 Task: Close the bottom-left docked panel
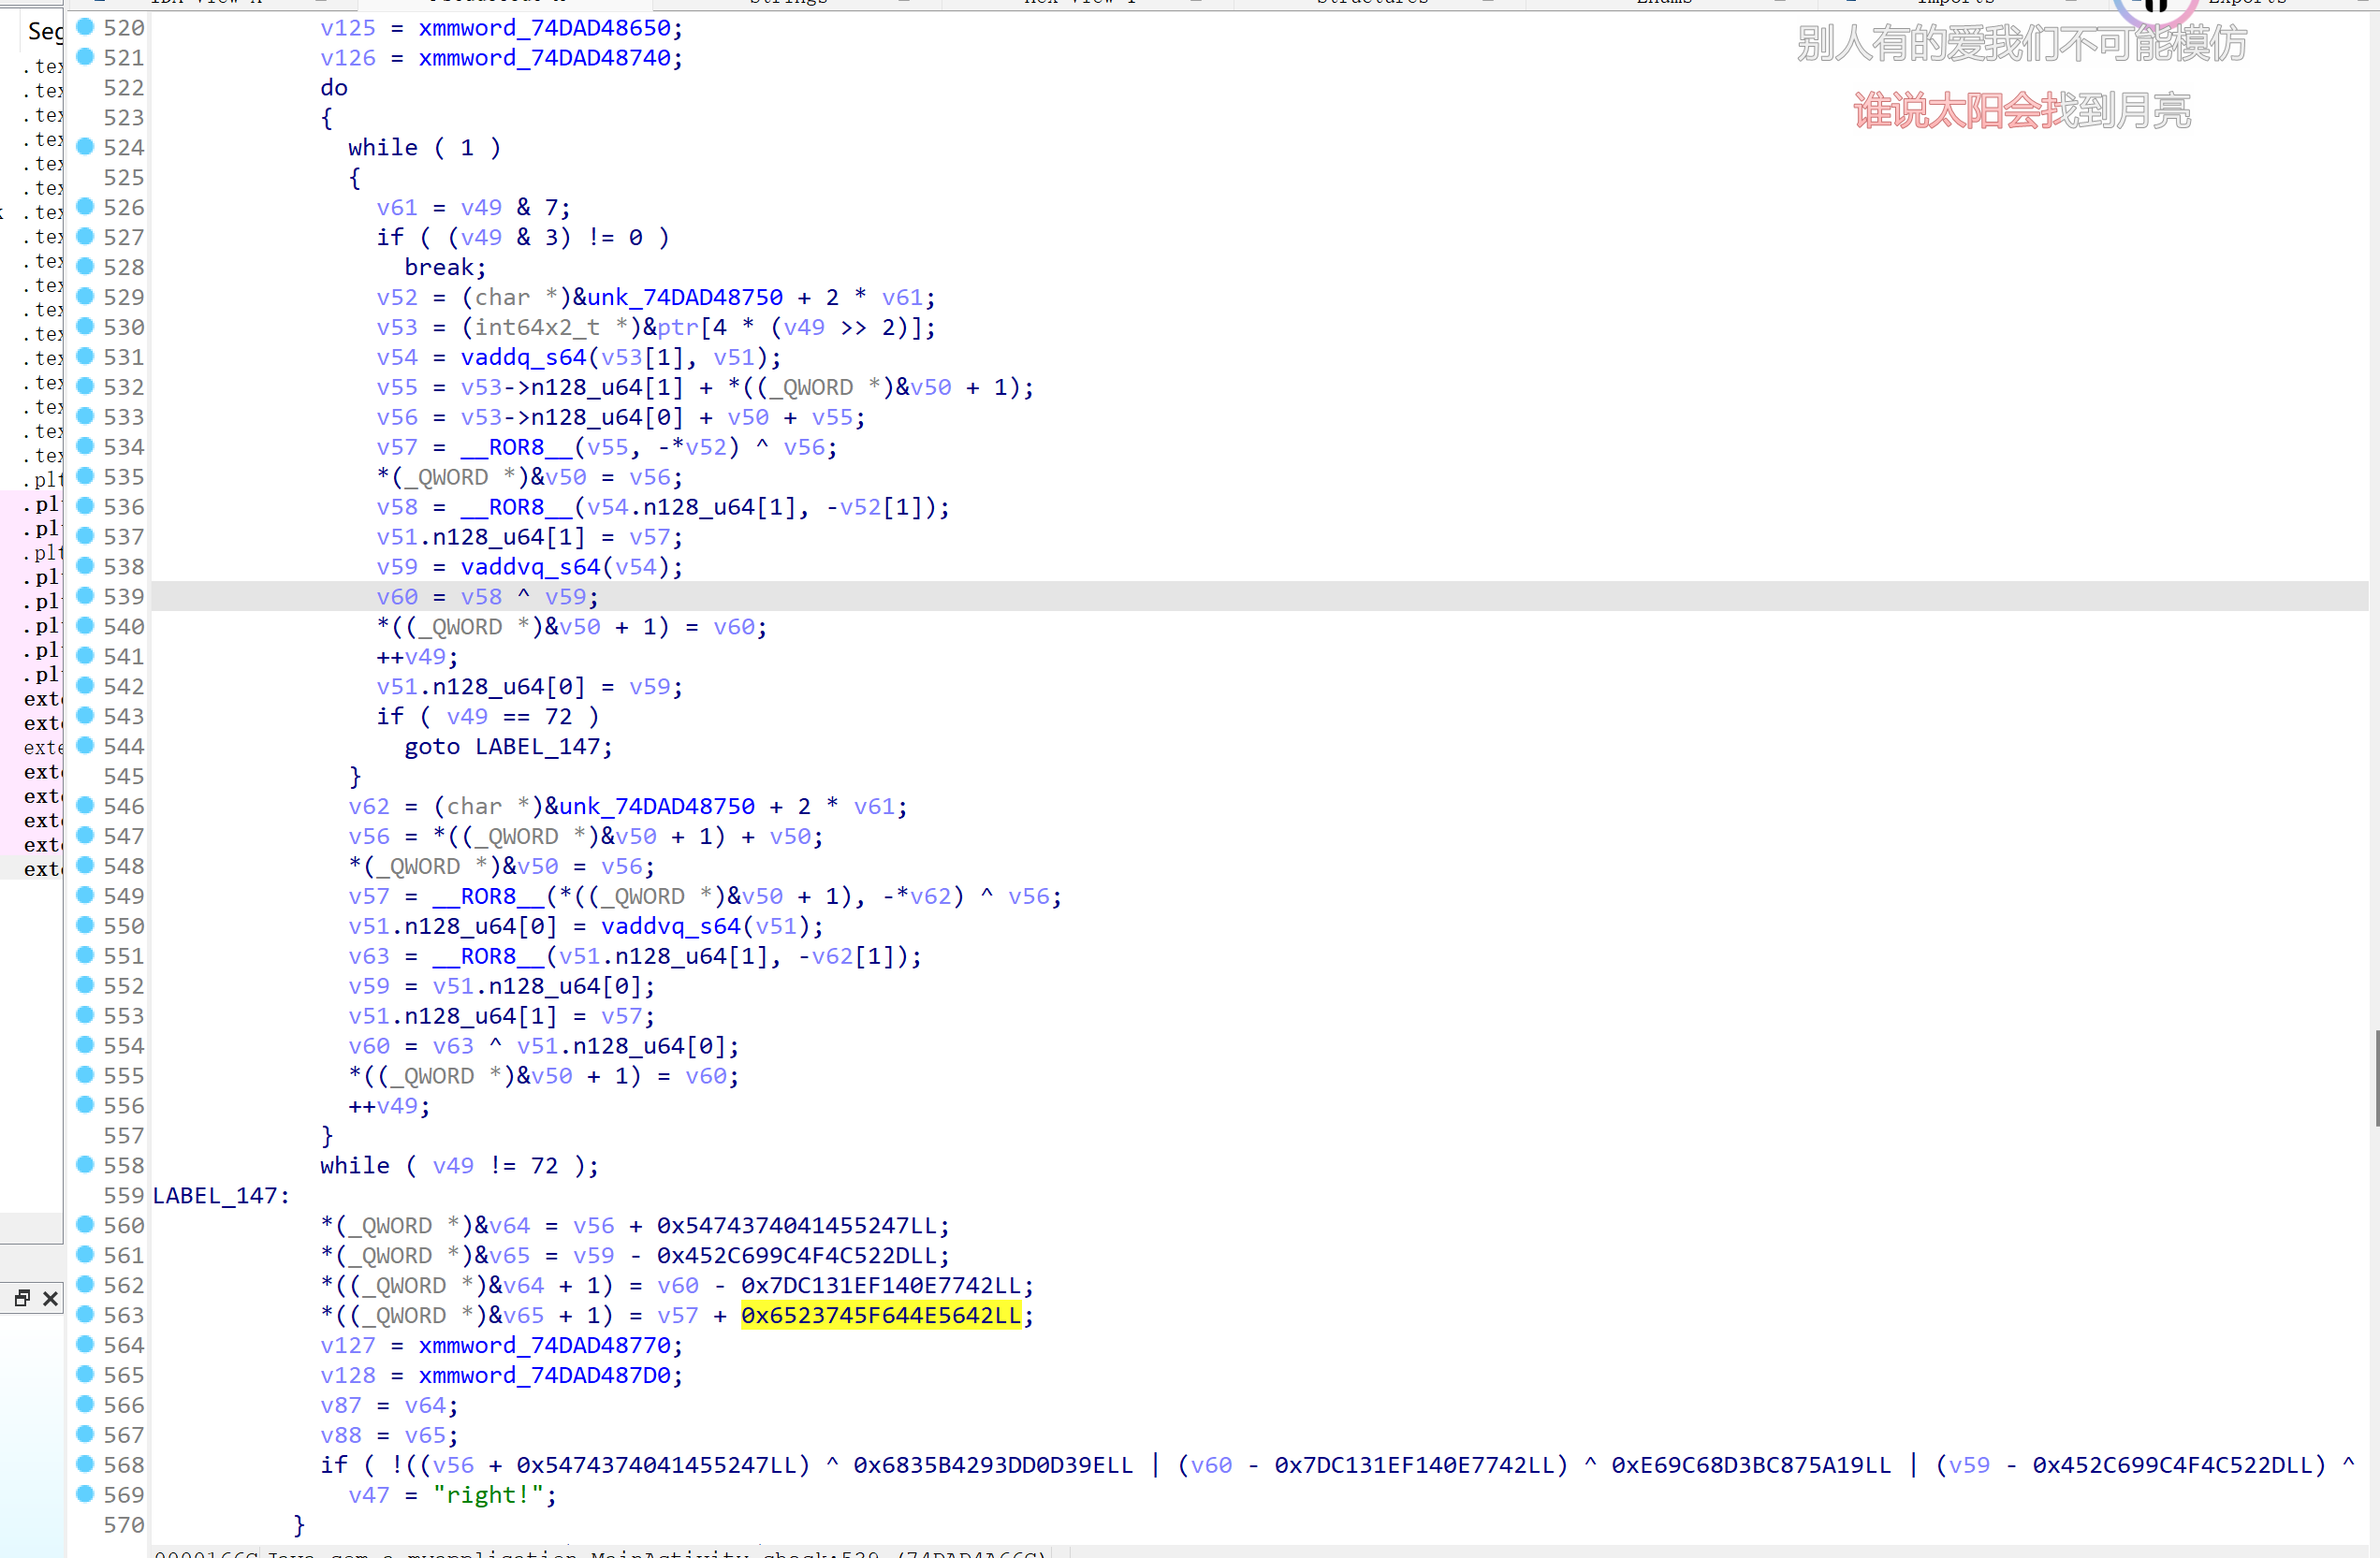coord(50,1298)
